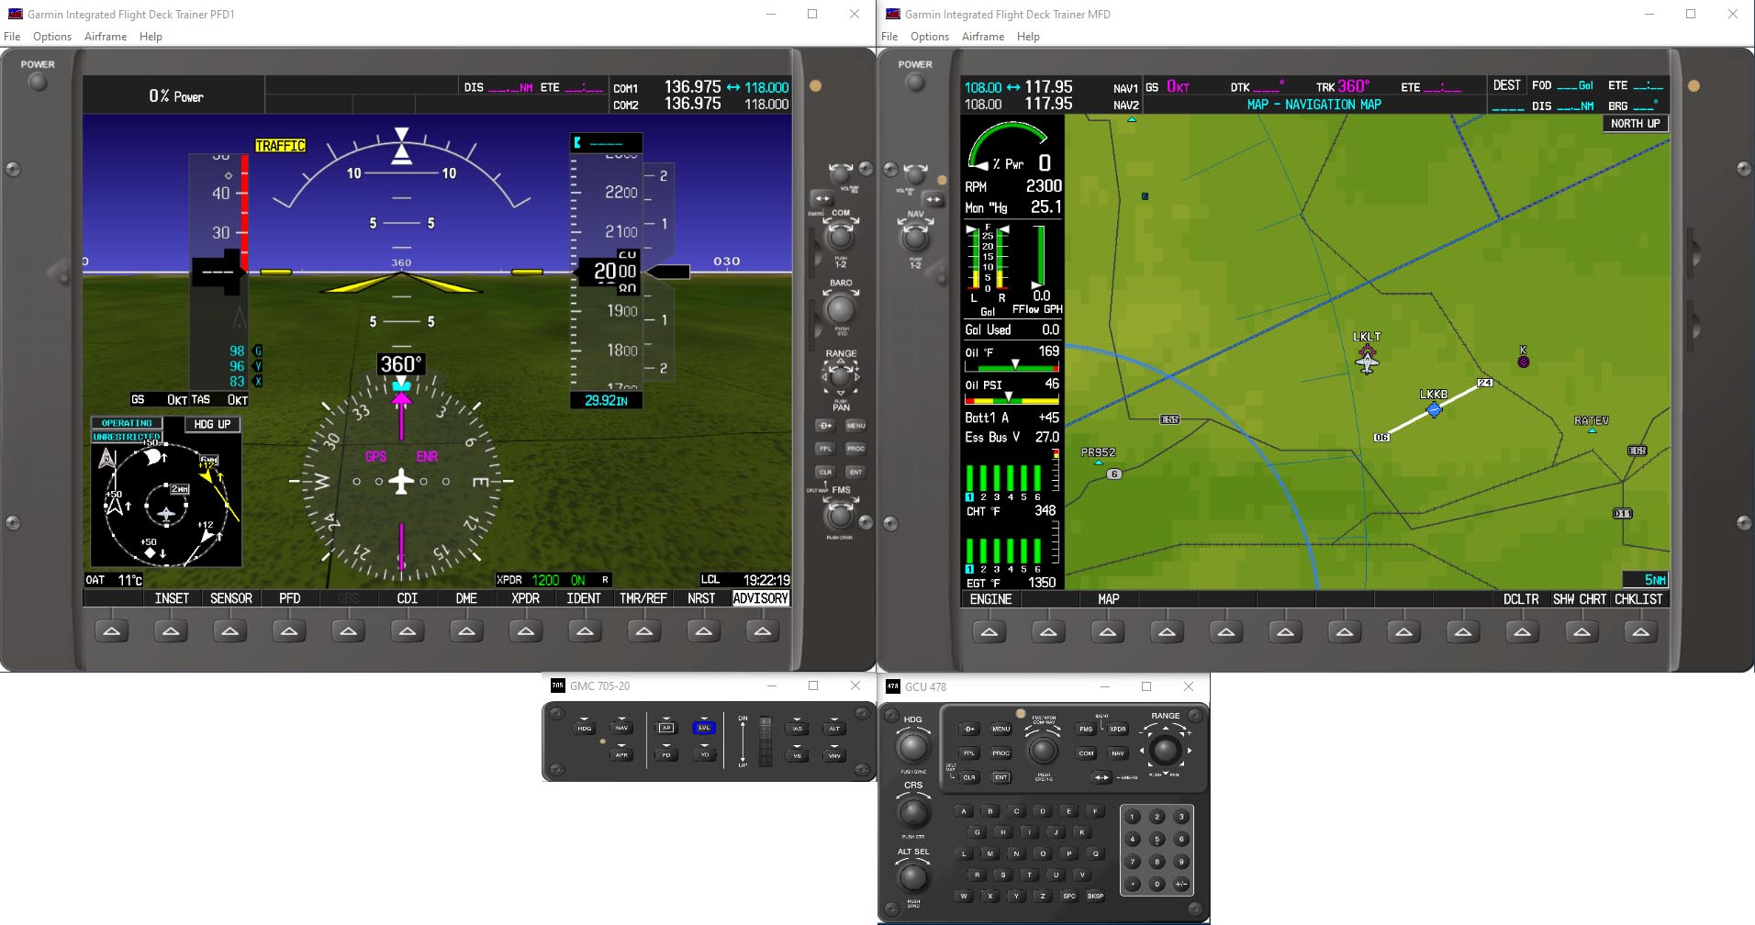Click COM frequency transfer key on PFD
The width and height of the screenshot is (1755, 925).
click(822, 198)
